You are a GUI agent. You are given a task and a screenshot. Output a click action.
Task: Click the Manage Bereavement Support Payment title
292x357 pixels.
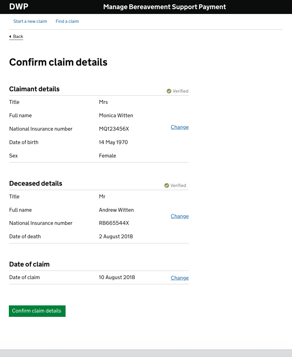[165, 7]
